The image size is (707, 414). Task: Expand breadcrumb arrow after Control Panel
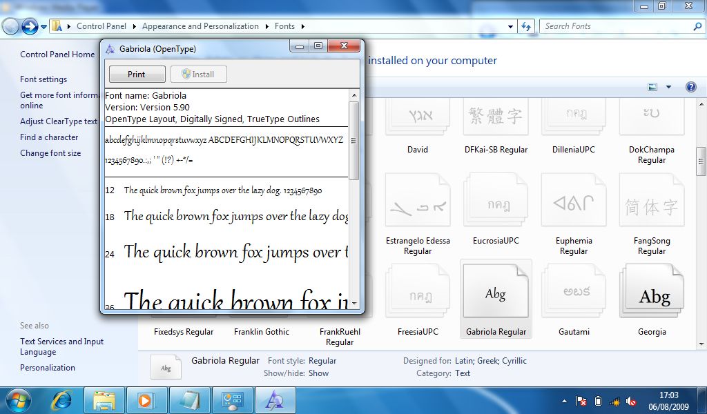pyautogui.click(x=135, y=27)
